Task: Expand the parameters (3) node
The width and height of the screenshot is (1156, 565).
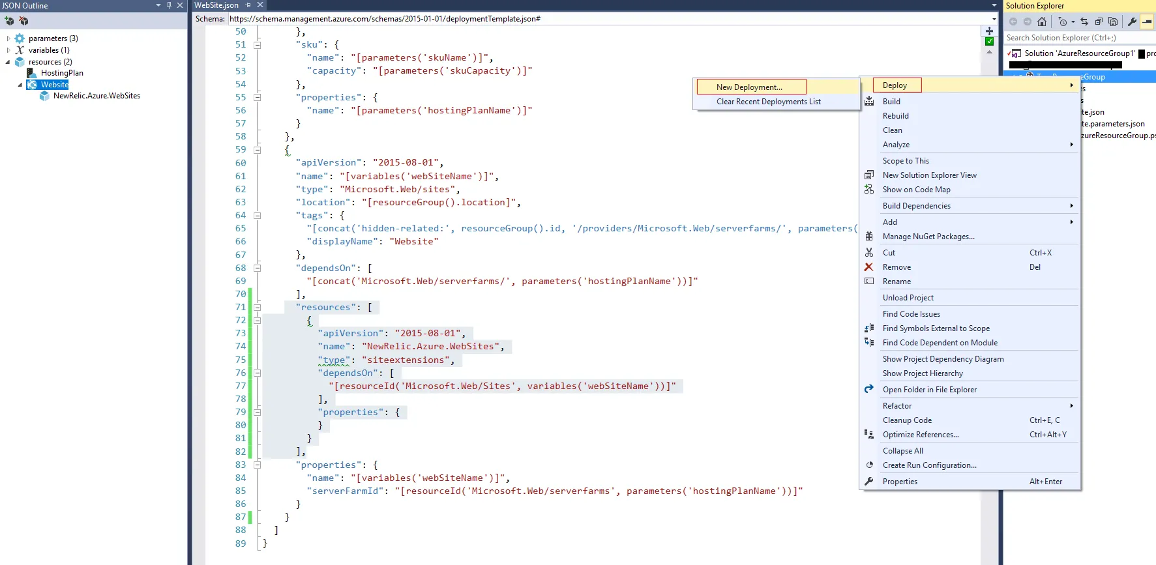Action: [8, 38]
